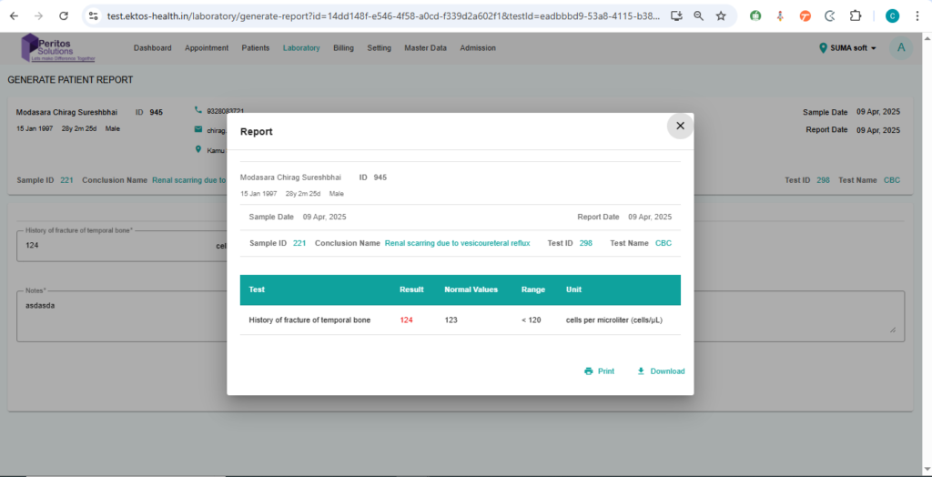Switch to the Laboratory menu

coord(301,48)
